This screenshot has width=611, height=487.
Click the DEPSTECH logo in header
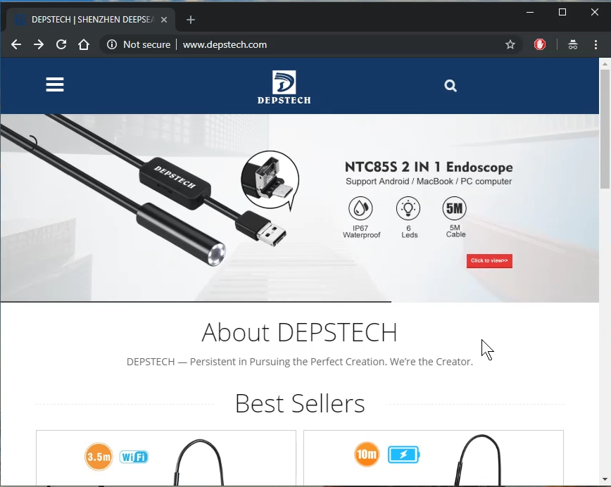pyautogui.click(x=284, y=87)
